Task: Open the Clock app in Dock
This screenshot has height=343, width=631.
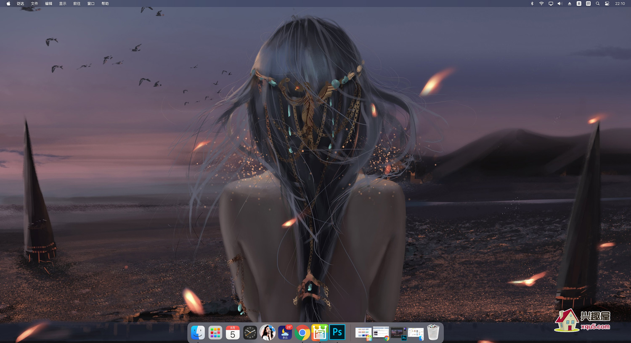Action: pyautogui.click(x=250, y=332)
